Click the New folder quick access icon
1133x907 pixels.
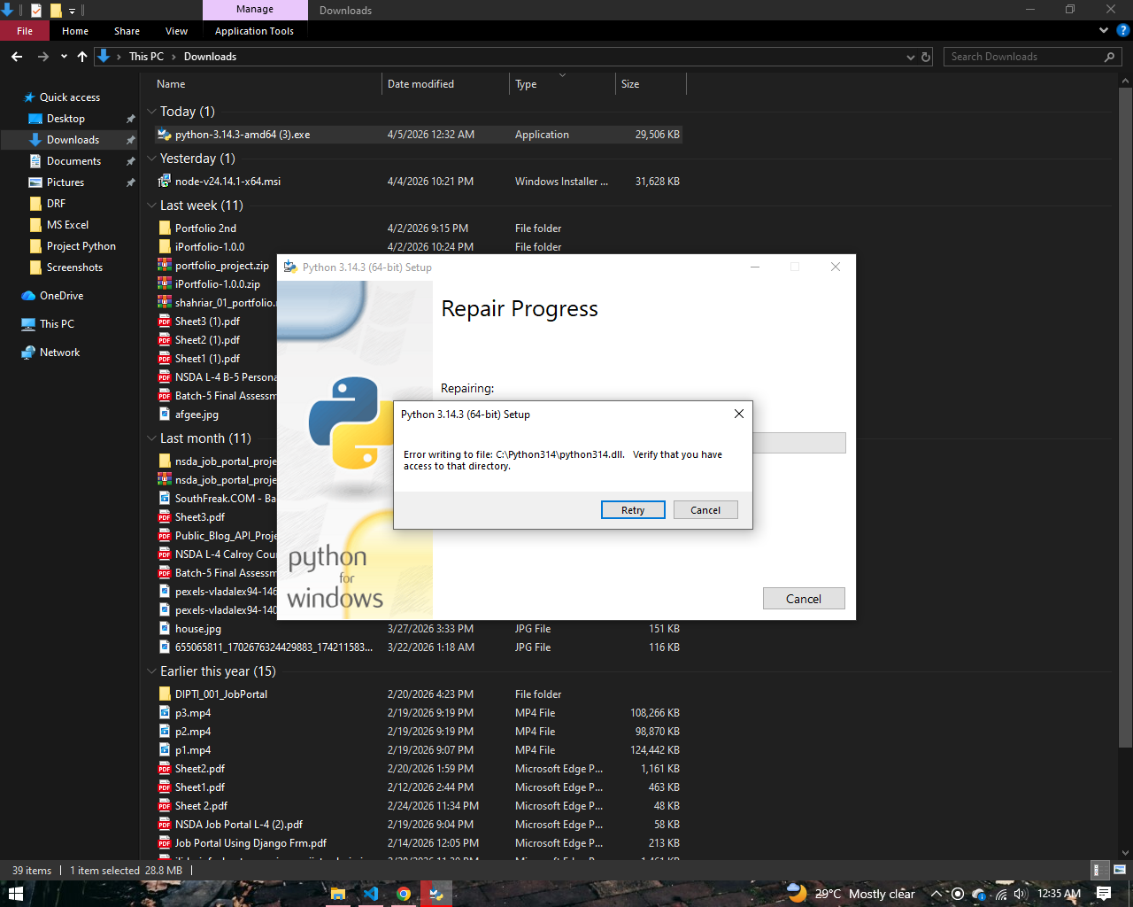(56, 11)
